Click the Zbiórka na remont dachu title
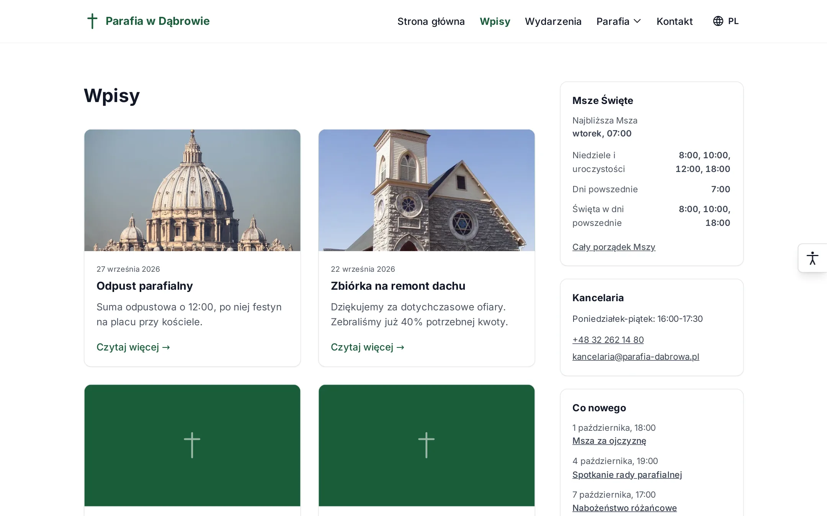The image size is (827, 516). [398, 286]
